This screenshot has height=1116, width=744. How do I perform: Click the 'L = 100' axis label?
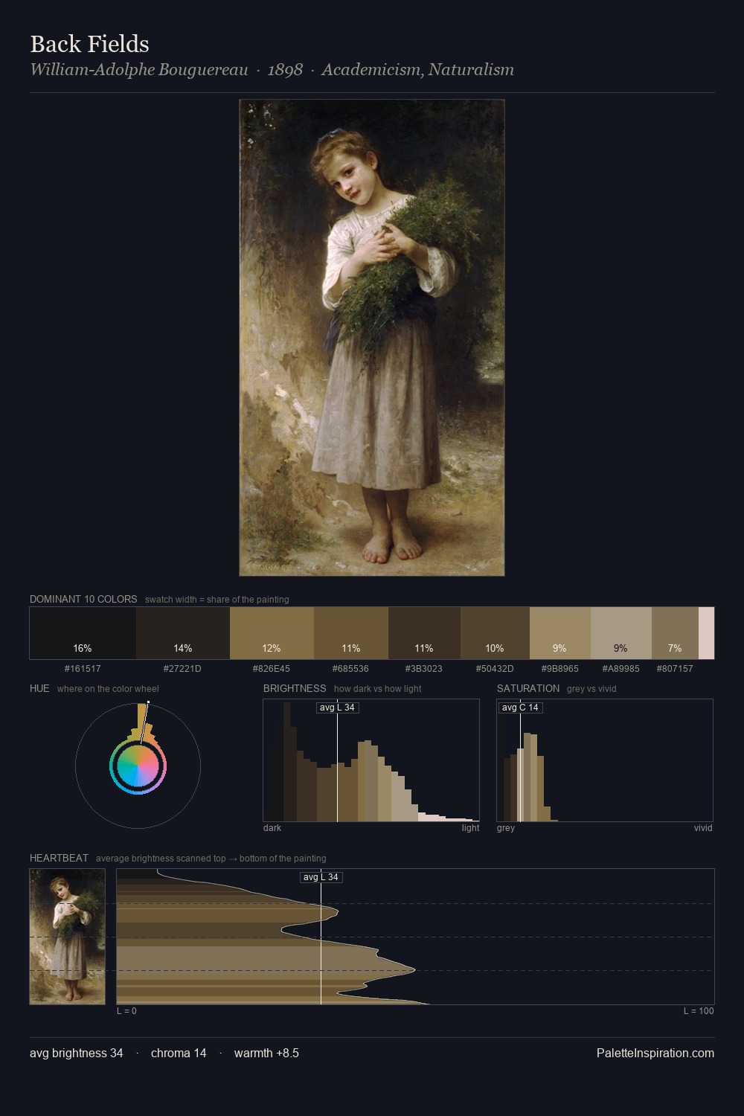[699, 1010]
